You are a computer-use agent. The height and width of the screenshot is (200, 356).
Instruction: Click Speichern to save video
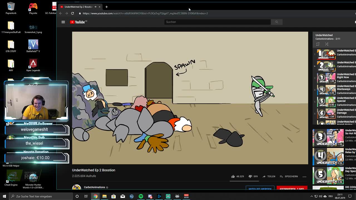(289, 176)
